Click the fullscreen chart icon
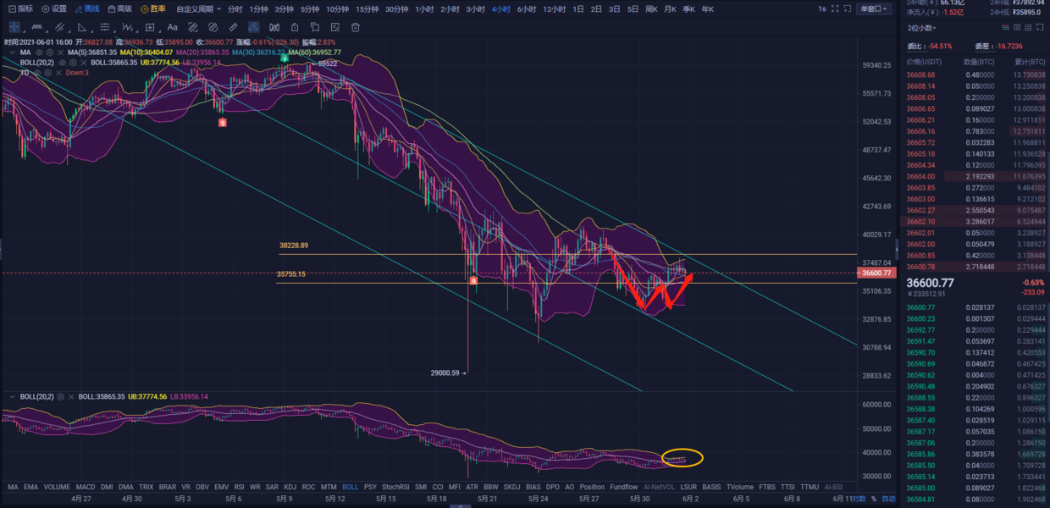Viewport: 1050px width, 508px height. point(835,8)
